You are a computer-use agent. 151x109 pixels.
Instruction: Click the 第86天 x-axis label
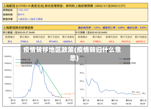point(129,100)
